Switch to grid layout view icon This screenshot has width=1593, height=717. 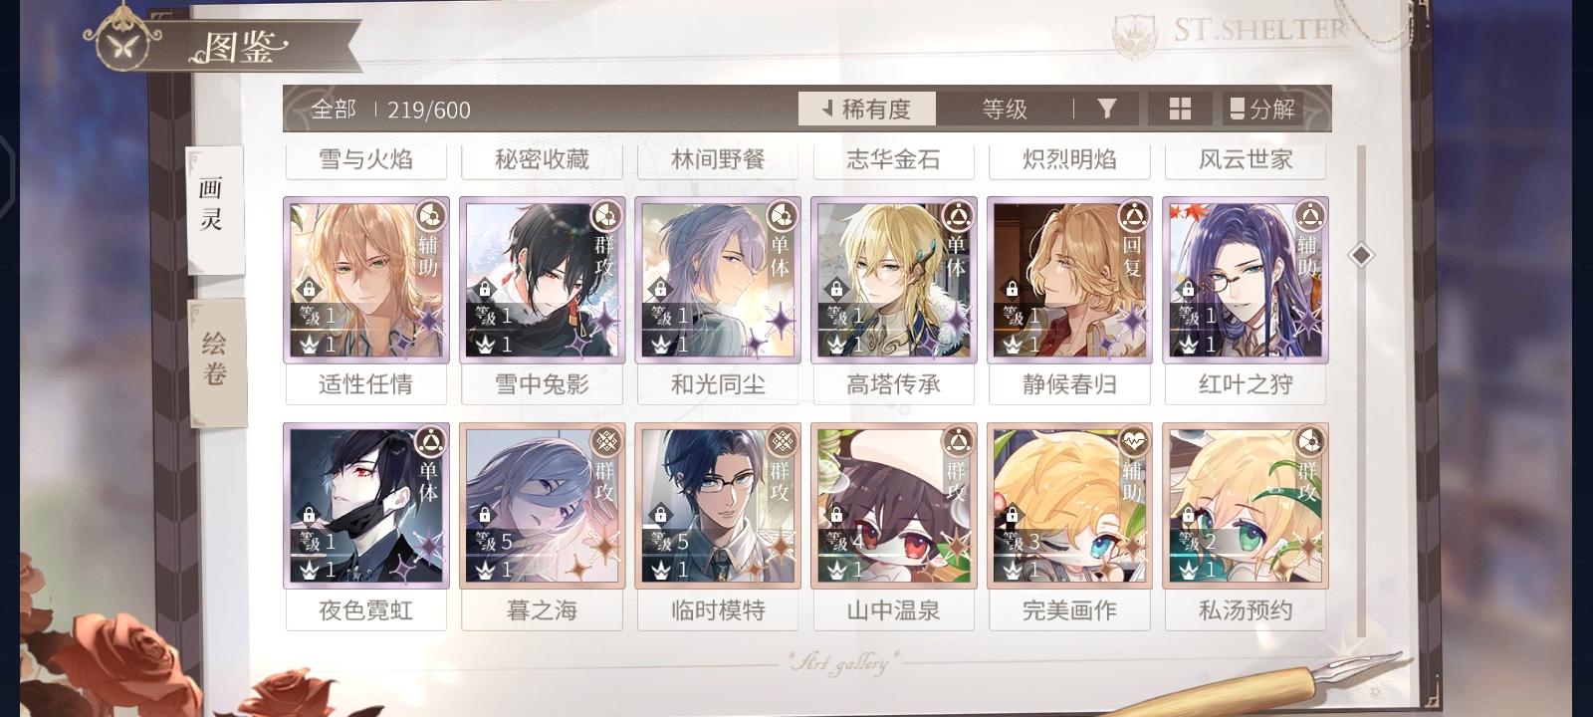pyautogui.click(x=1180, y=109)
